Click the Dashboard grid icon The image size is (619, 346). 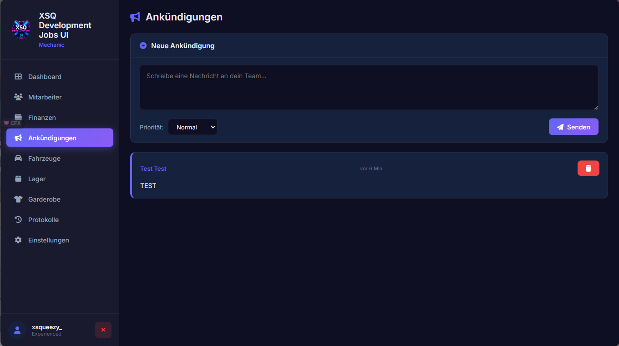tap(18, 77)
